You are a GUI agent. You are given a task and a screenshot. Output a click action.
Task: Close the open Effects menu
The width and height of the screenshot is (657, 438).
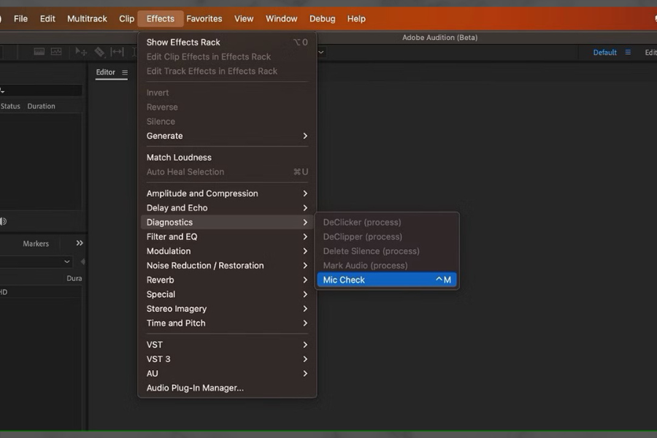[161, 19]
